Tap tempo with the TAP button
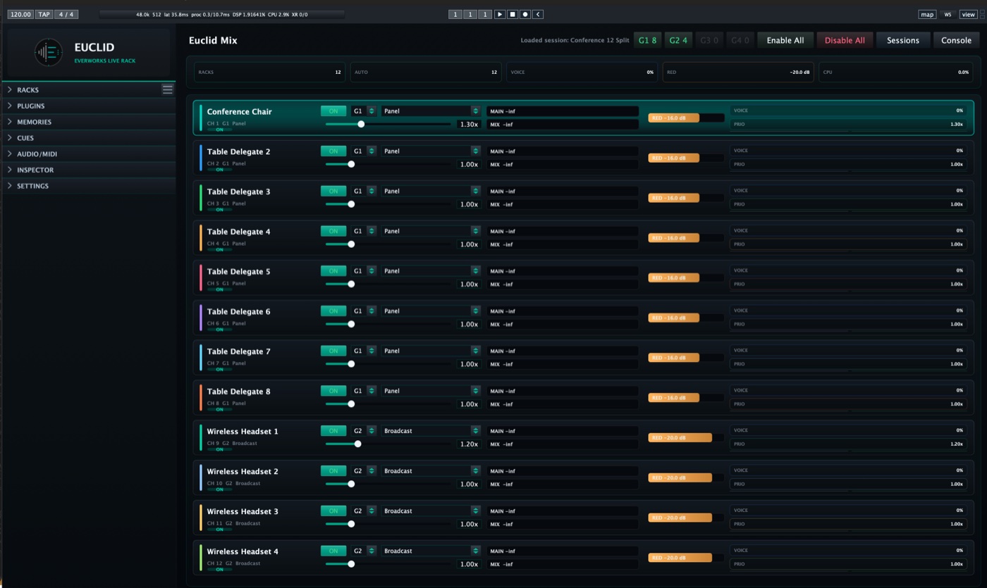Image resolution: width=987 pixels, height=588 pixels. [x=44, y=14]
